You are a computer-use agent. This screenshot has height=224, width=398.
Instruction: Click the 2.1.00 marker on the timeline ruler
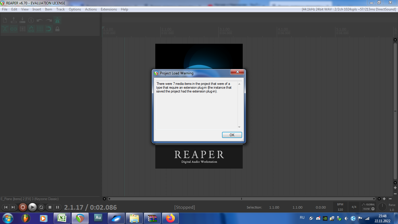click(x=166, y=29)
